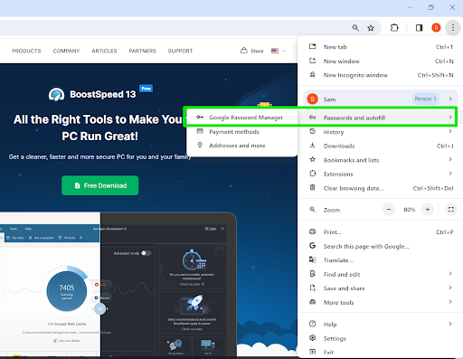
Task: Choose Search this page with Google
Action: (381, 246)
